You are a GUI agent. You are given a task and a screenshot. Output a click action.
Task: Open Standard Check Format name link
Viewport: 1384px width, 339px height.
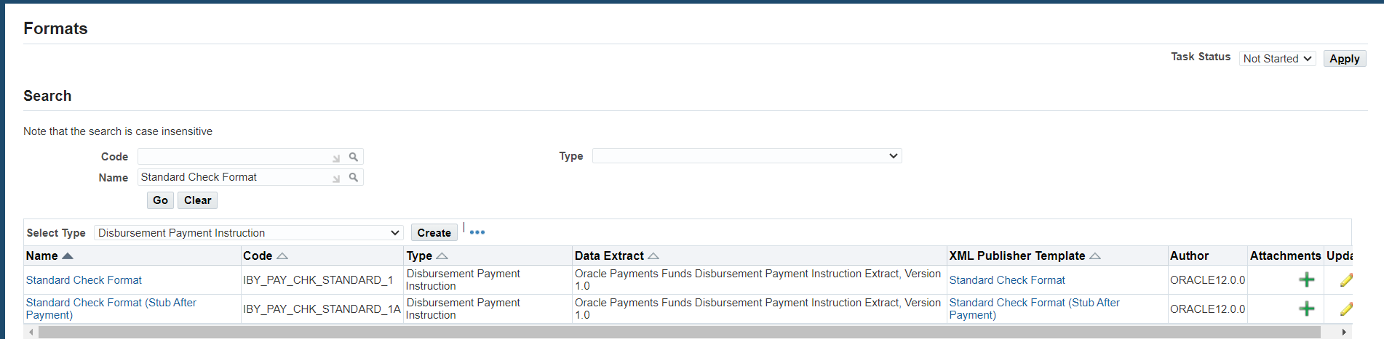point(84,280)
